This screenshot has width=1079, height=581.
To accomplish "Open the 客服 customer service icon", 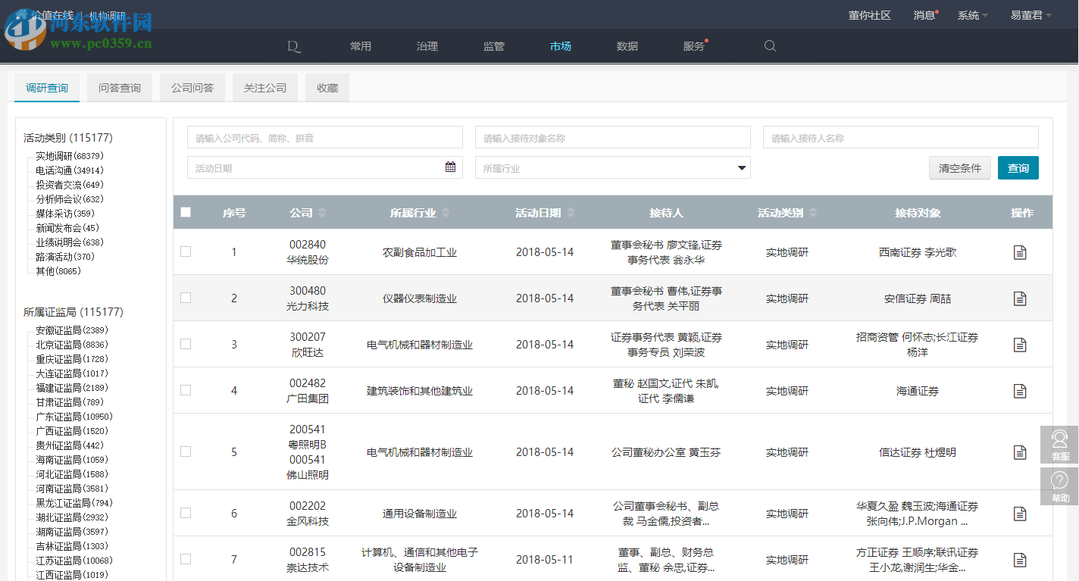I will [1059, 445].
